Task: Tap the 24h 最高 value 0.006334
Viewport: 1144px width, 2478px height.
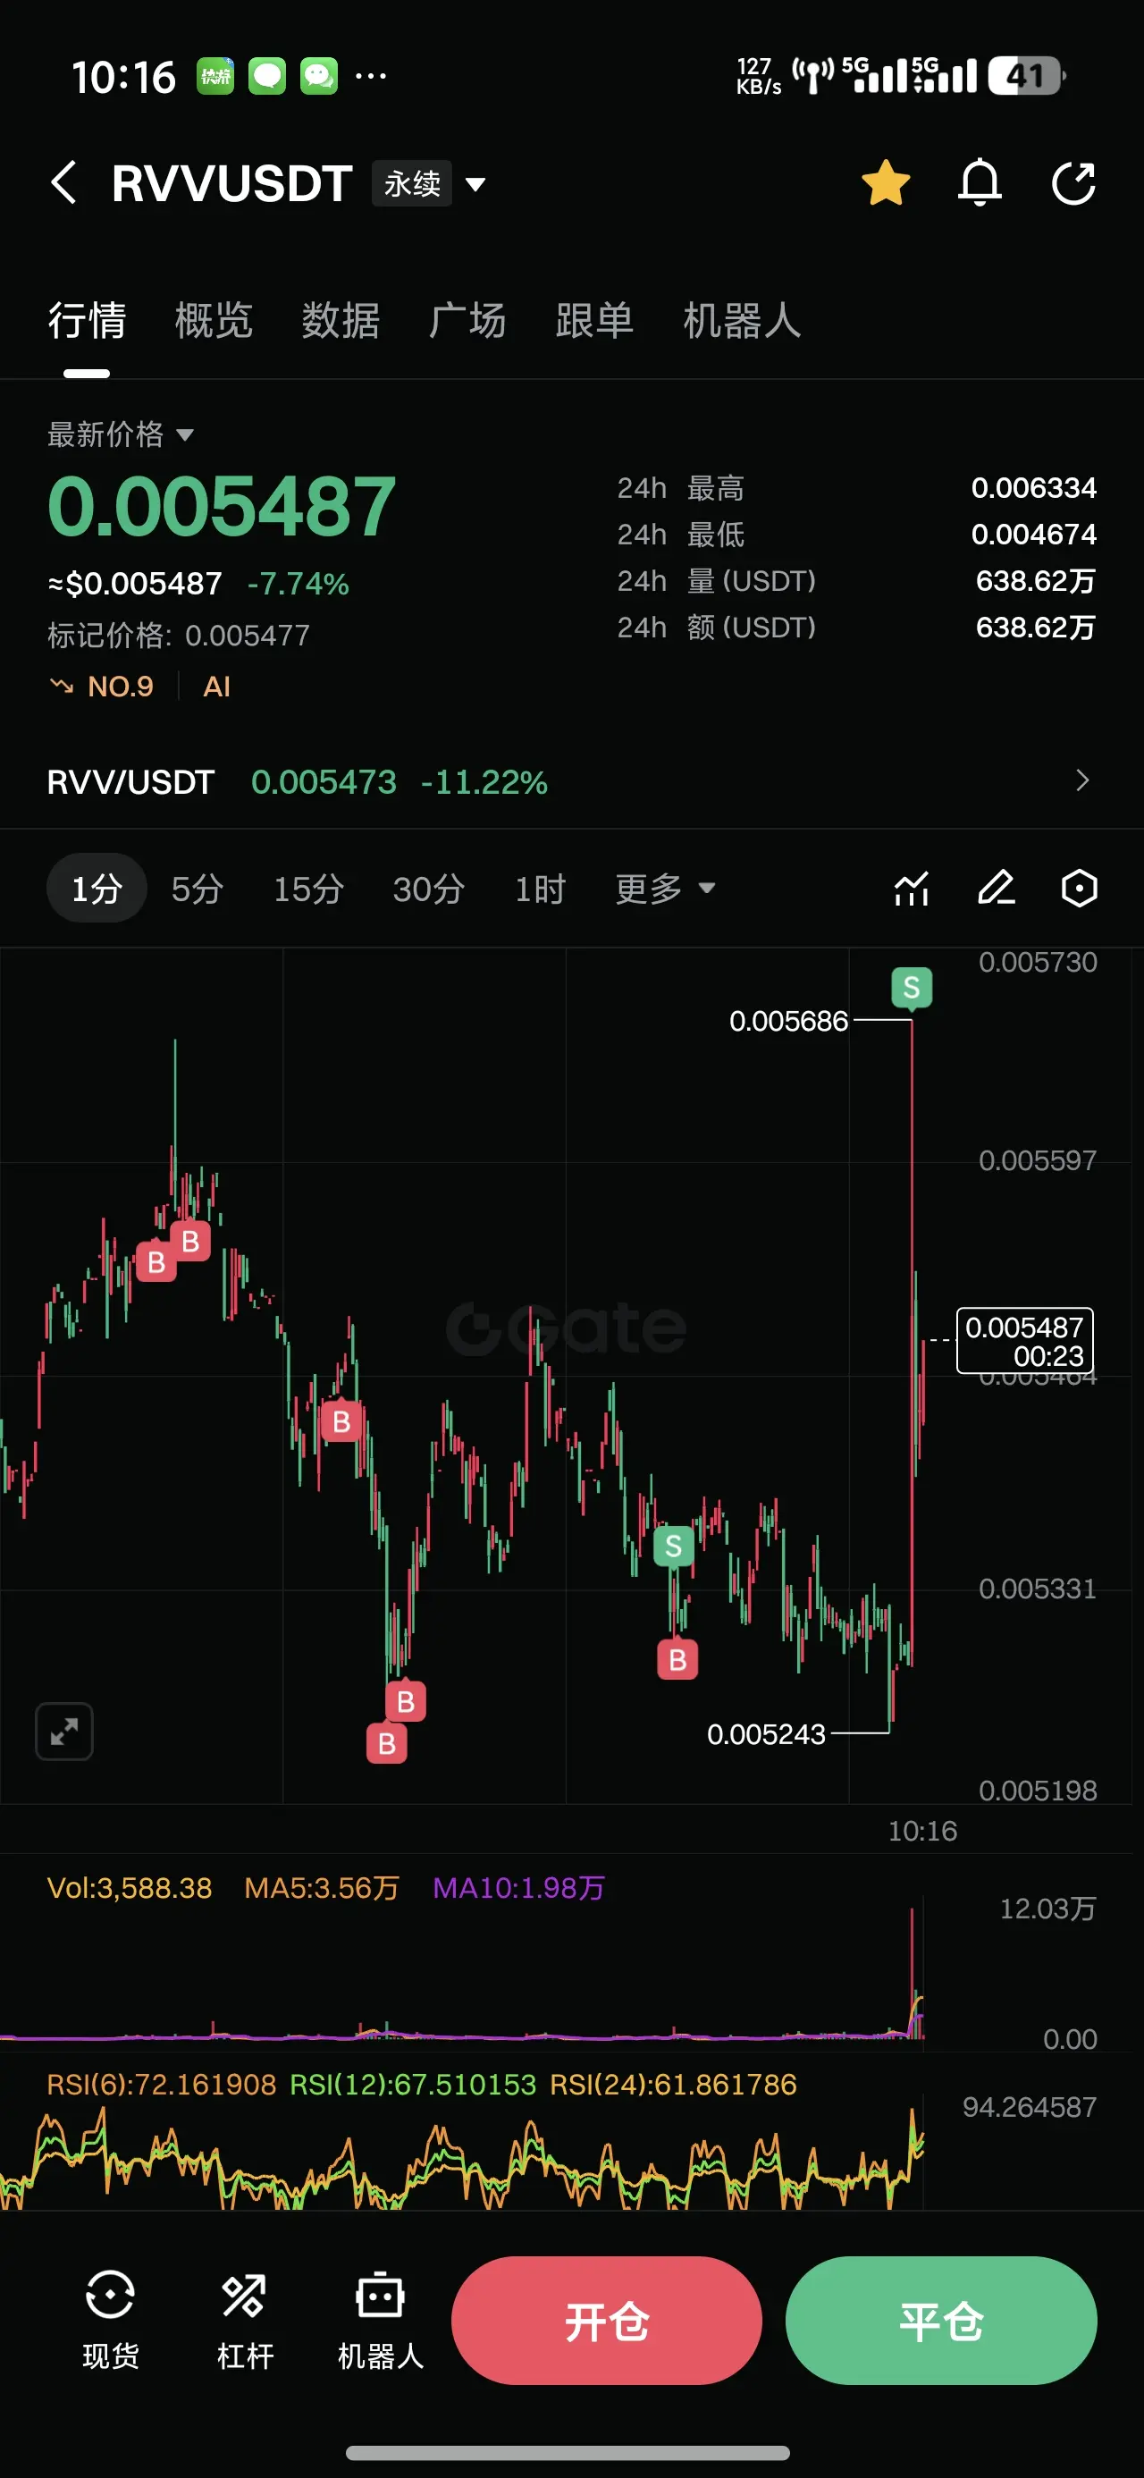Action: coord(1033,488)
